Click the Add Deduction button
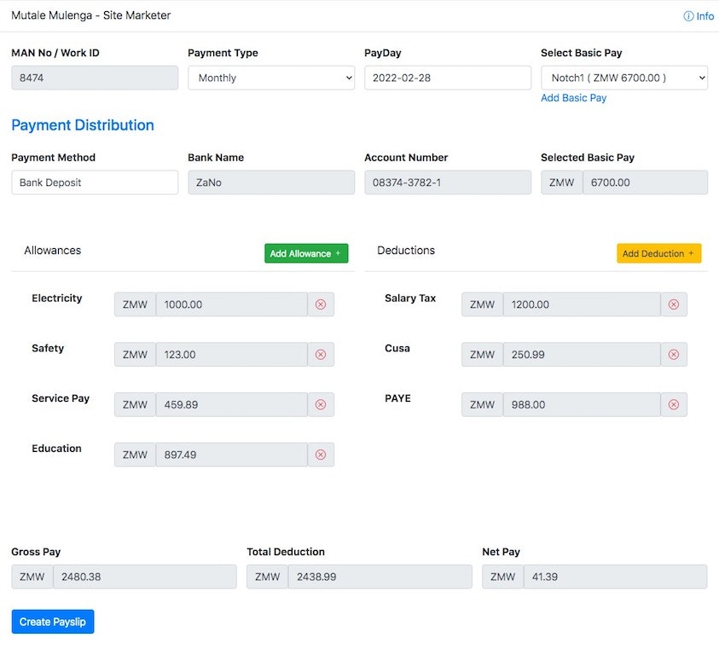This screenshot has width=719, height=655. point(659,253)
